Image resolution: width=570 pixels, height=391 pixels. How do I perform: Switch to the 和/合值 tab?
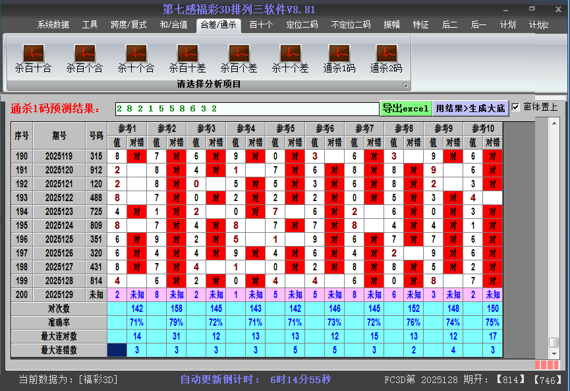pyautogui.click(x=174, y=25)
